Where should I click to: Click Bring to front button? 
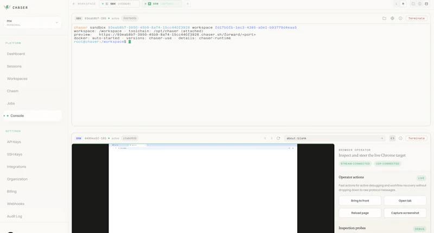[360, 200]
